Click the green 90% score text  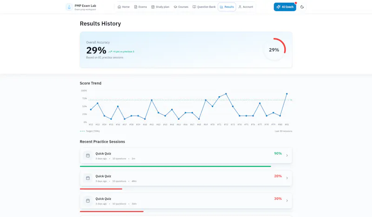click(x=278, y=153)
